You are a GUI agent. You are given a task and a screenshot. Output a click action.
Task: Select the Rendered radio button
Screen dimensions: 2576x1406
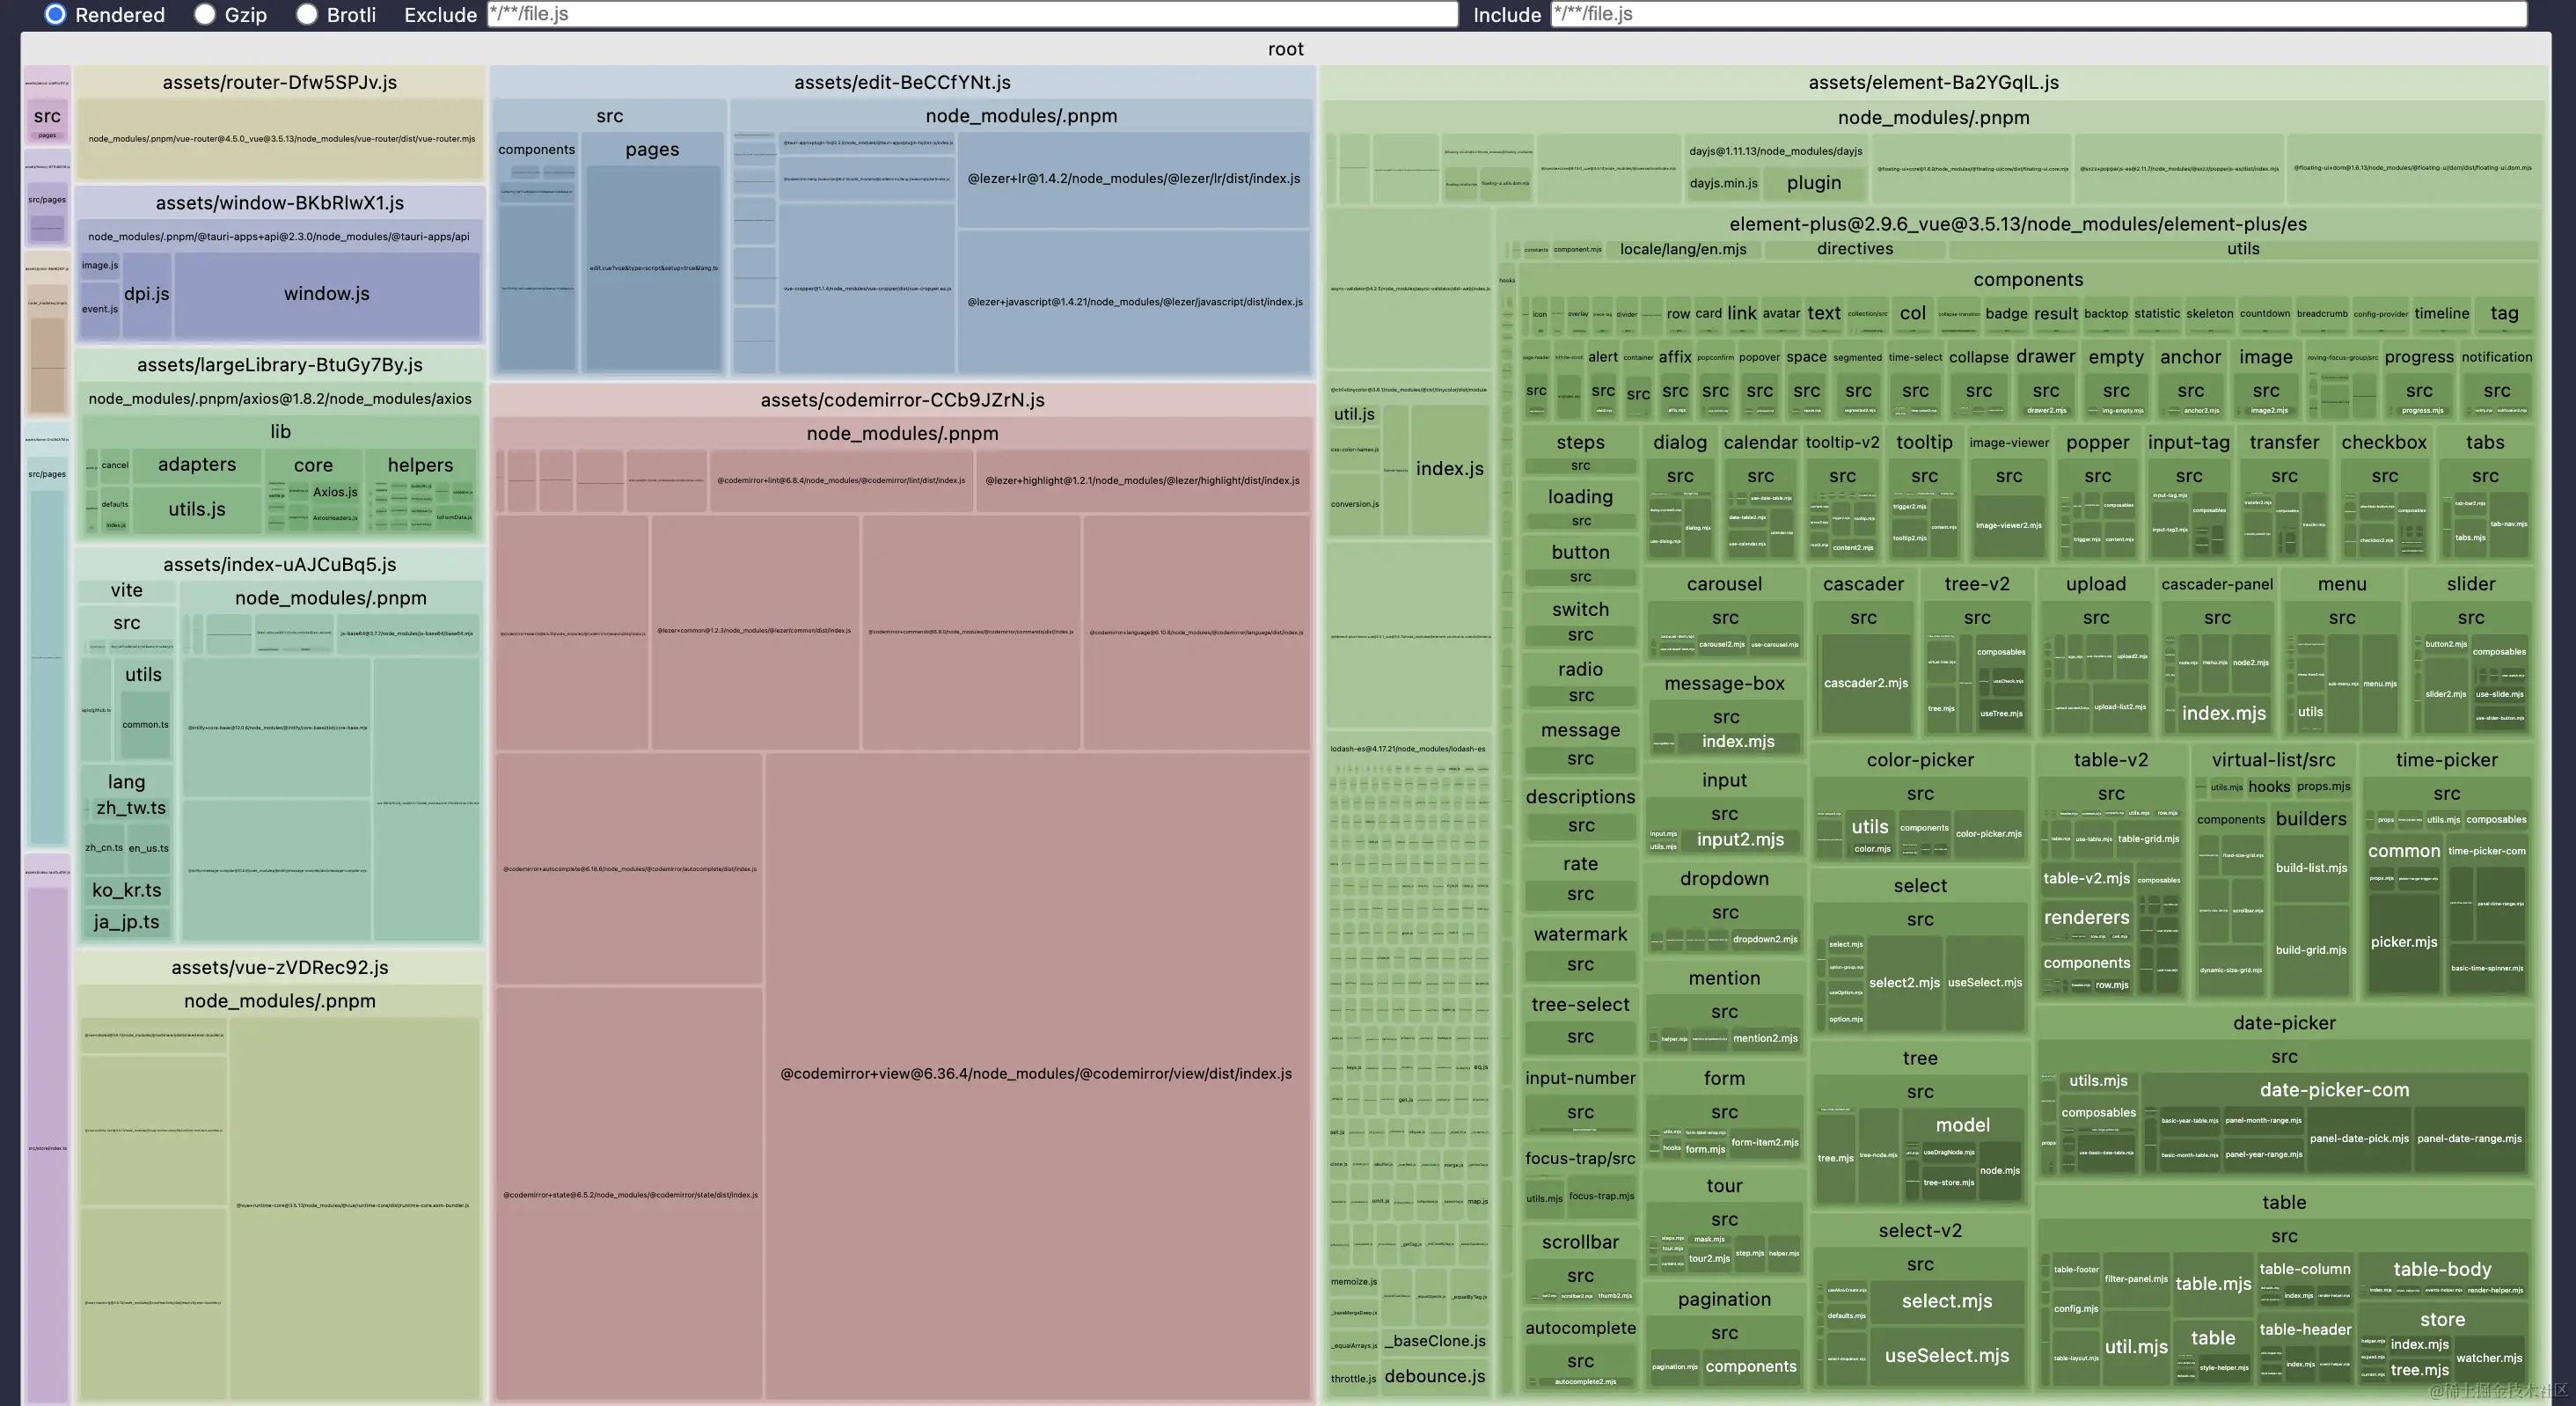click(56, 14)
